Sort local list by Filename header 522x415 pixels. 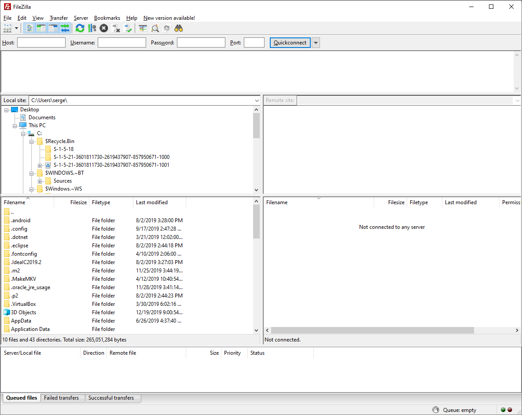pyautogui.click(x=28, y=202)
